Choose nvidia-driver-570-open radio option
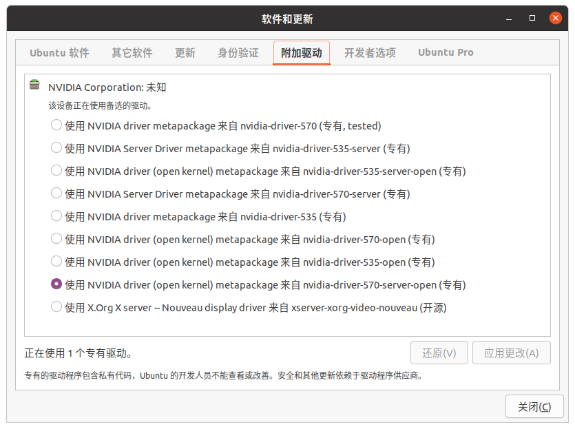Viewport: 575px width, 429px height. pyautogui.click(x=56, y=239)
